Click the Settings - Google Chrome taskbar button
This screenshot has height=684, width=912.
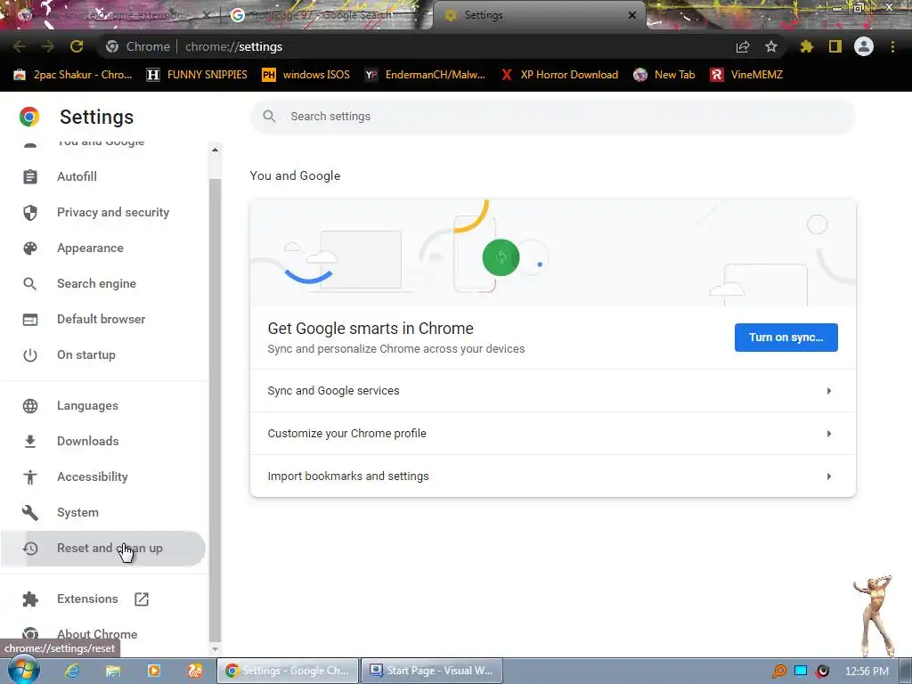coord(288,671)
